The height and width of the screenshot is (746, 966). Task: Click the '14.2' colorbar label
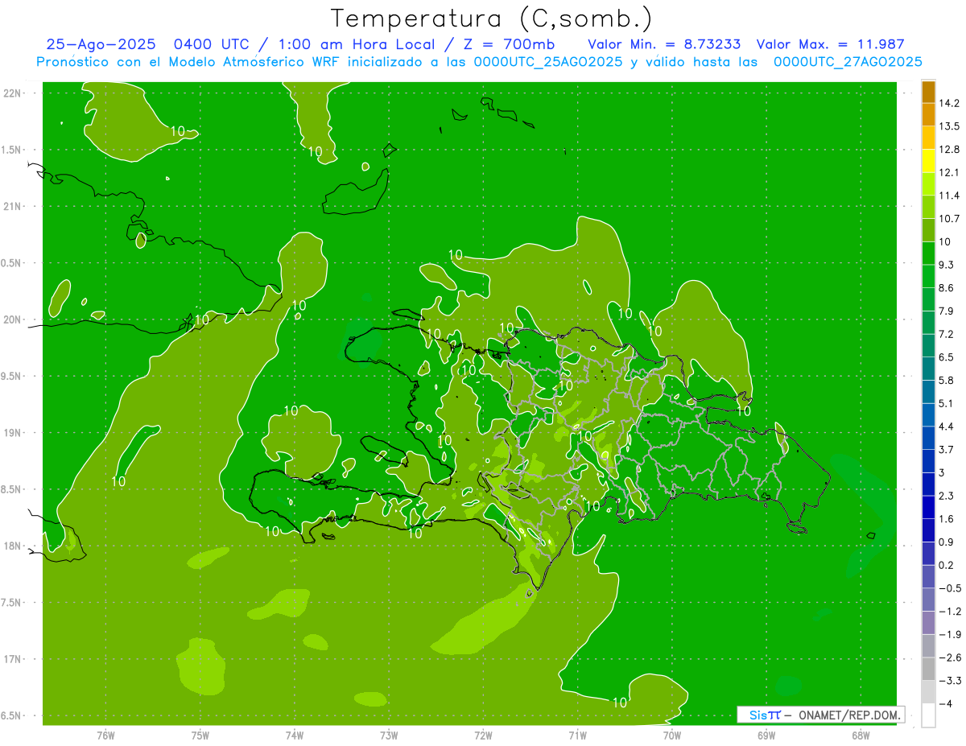point(950,103)
